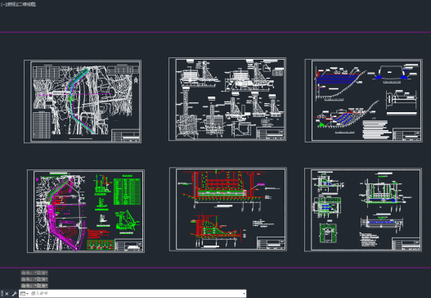Screen dimensions: 431x298
Task: Open command line customize wrench
Action: click(x=14, y=294)
